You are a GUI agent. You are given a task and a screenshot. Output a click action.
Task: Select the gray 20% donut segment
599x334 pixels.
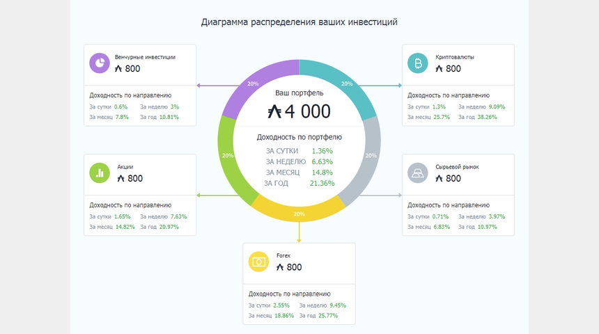click(371, 155)
